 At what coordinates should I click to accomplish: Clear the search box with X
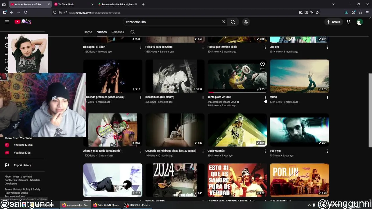pos(223,22)
